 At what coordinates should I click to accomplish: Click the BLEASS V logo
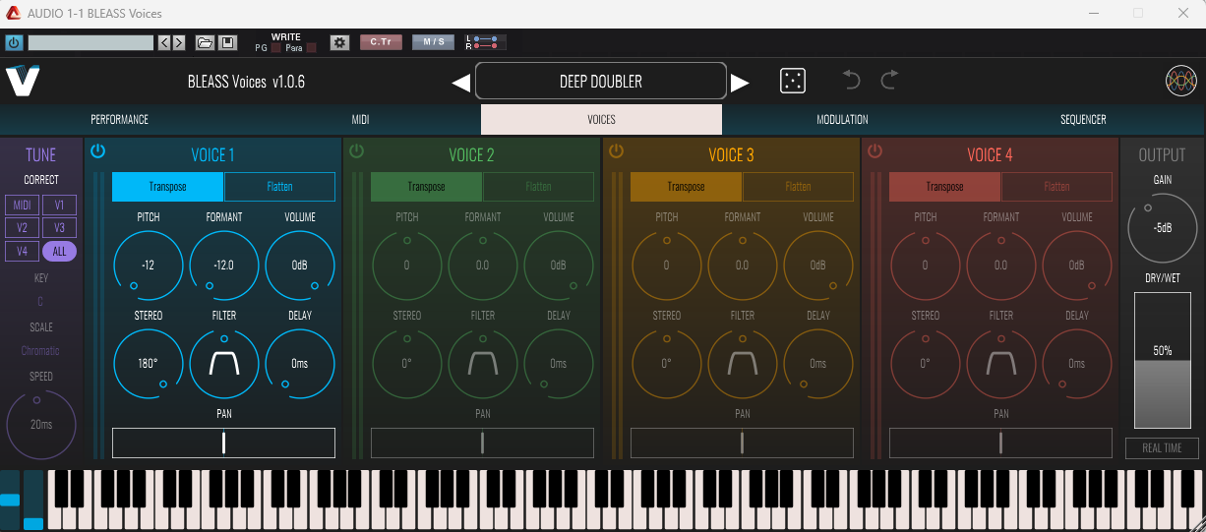[x=22, y=82]
